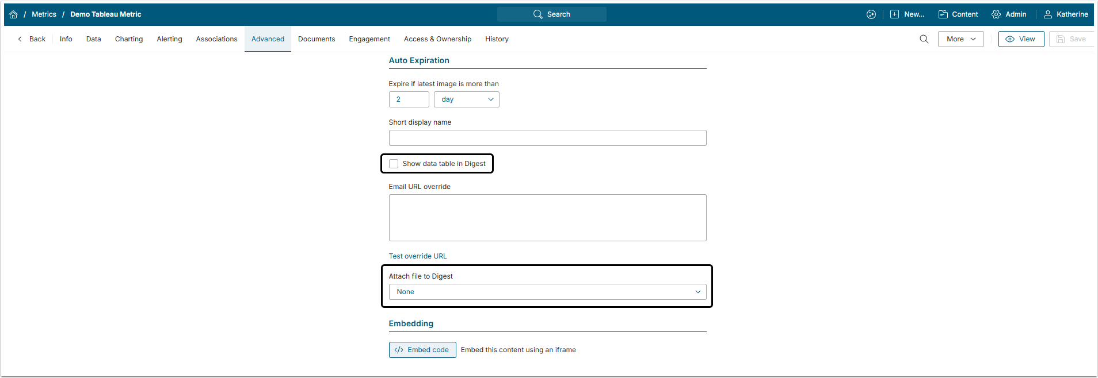The height and width of the screenshot is (378, 1098).
Task: Open the day unit dropdown
Action: click(x=466, y=99)
